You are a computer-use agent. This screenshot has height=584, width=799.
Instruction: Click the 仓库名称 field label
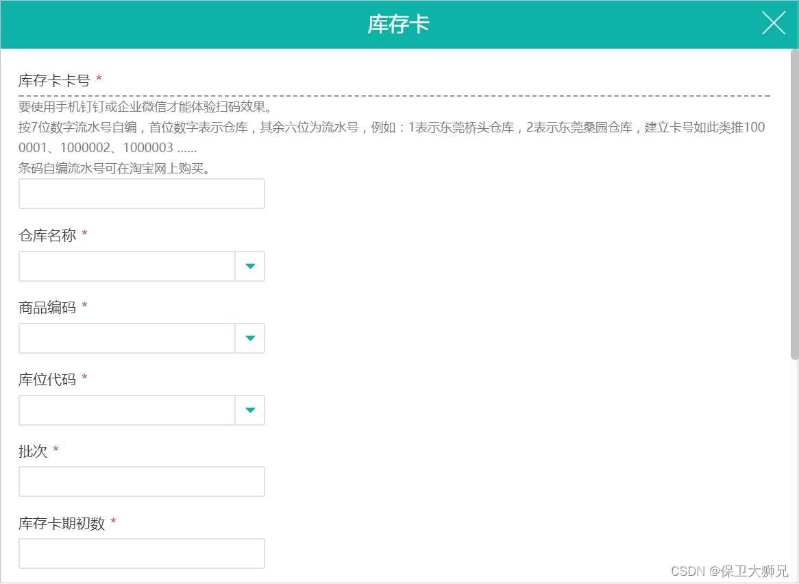click(47, 235)
